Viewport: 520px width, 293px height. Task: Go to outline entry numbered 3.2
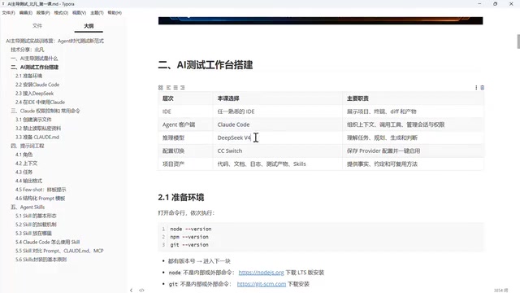[x=38, y=129]
